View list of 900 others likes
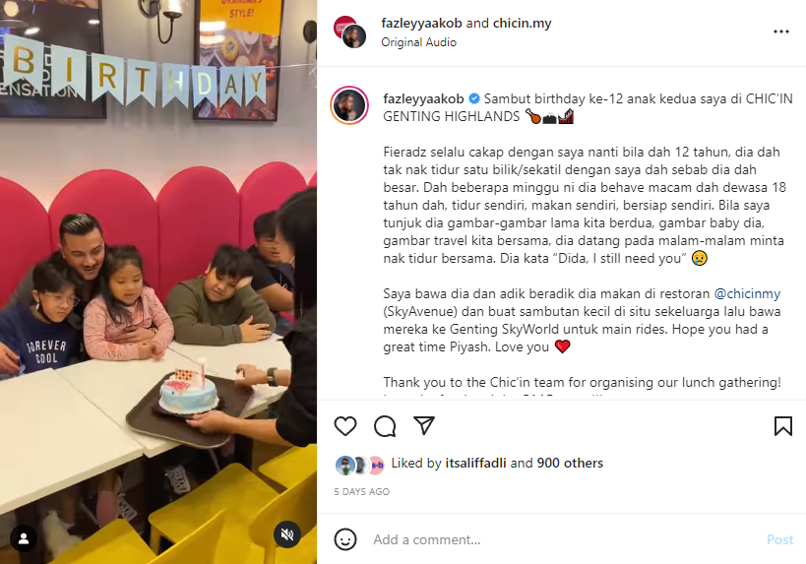 pos(570,463)
